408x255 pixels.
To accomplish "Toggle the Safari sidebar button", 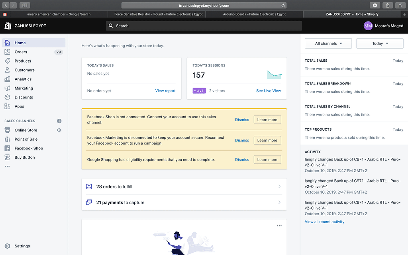I will 25,5.
